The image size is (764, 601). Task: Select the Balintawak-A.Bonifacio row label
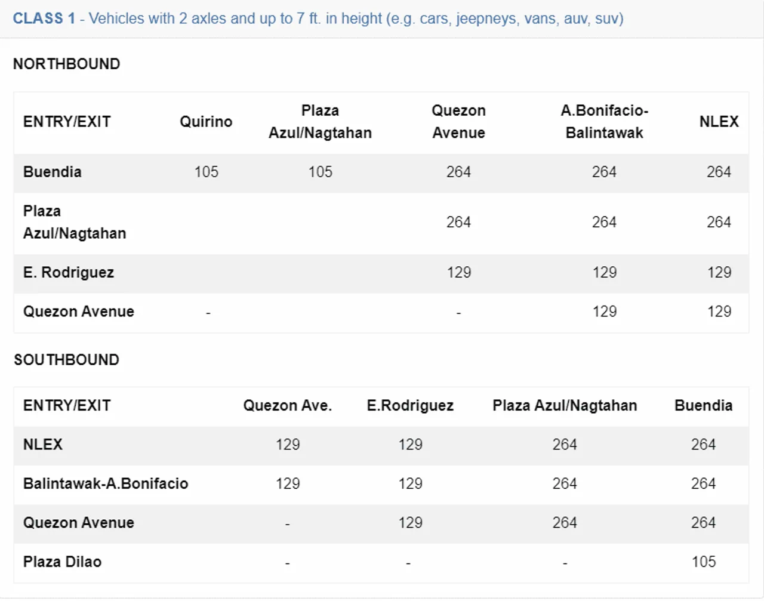pyautogui.click(x=106, y=483)
